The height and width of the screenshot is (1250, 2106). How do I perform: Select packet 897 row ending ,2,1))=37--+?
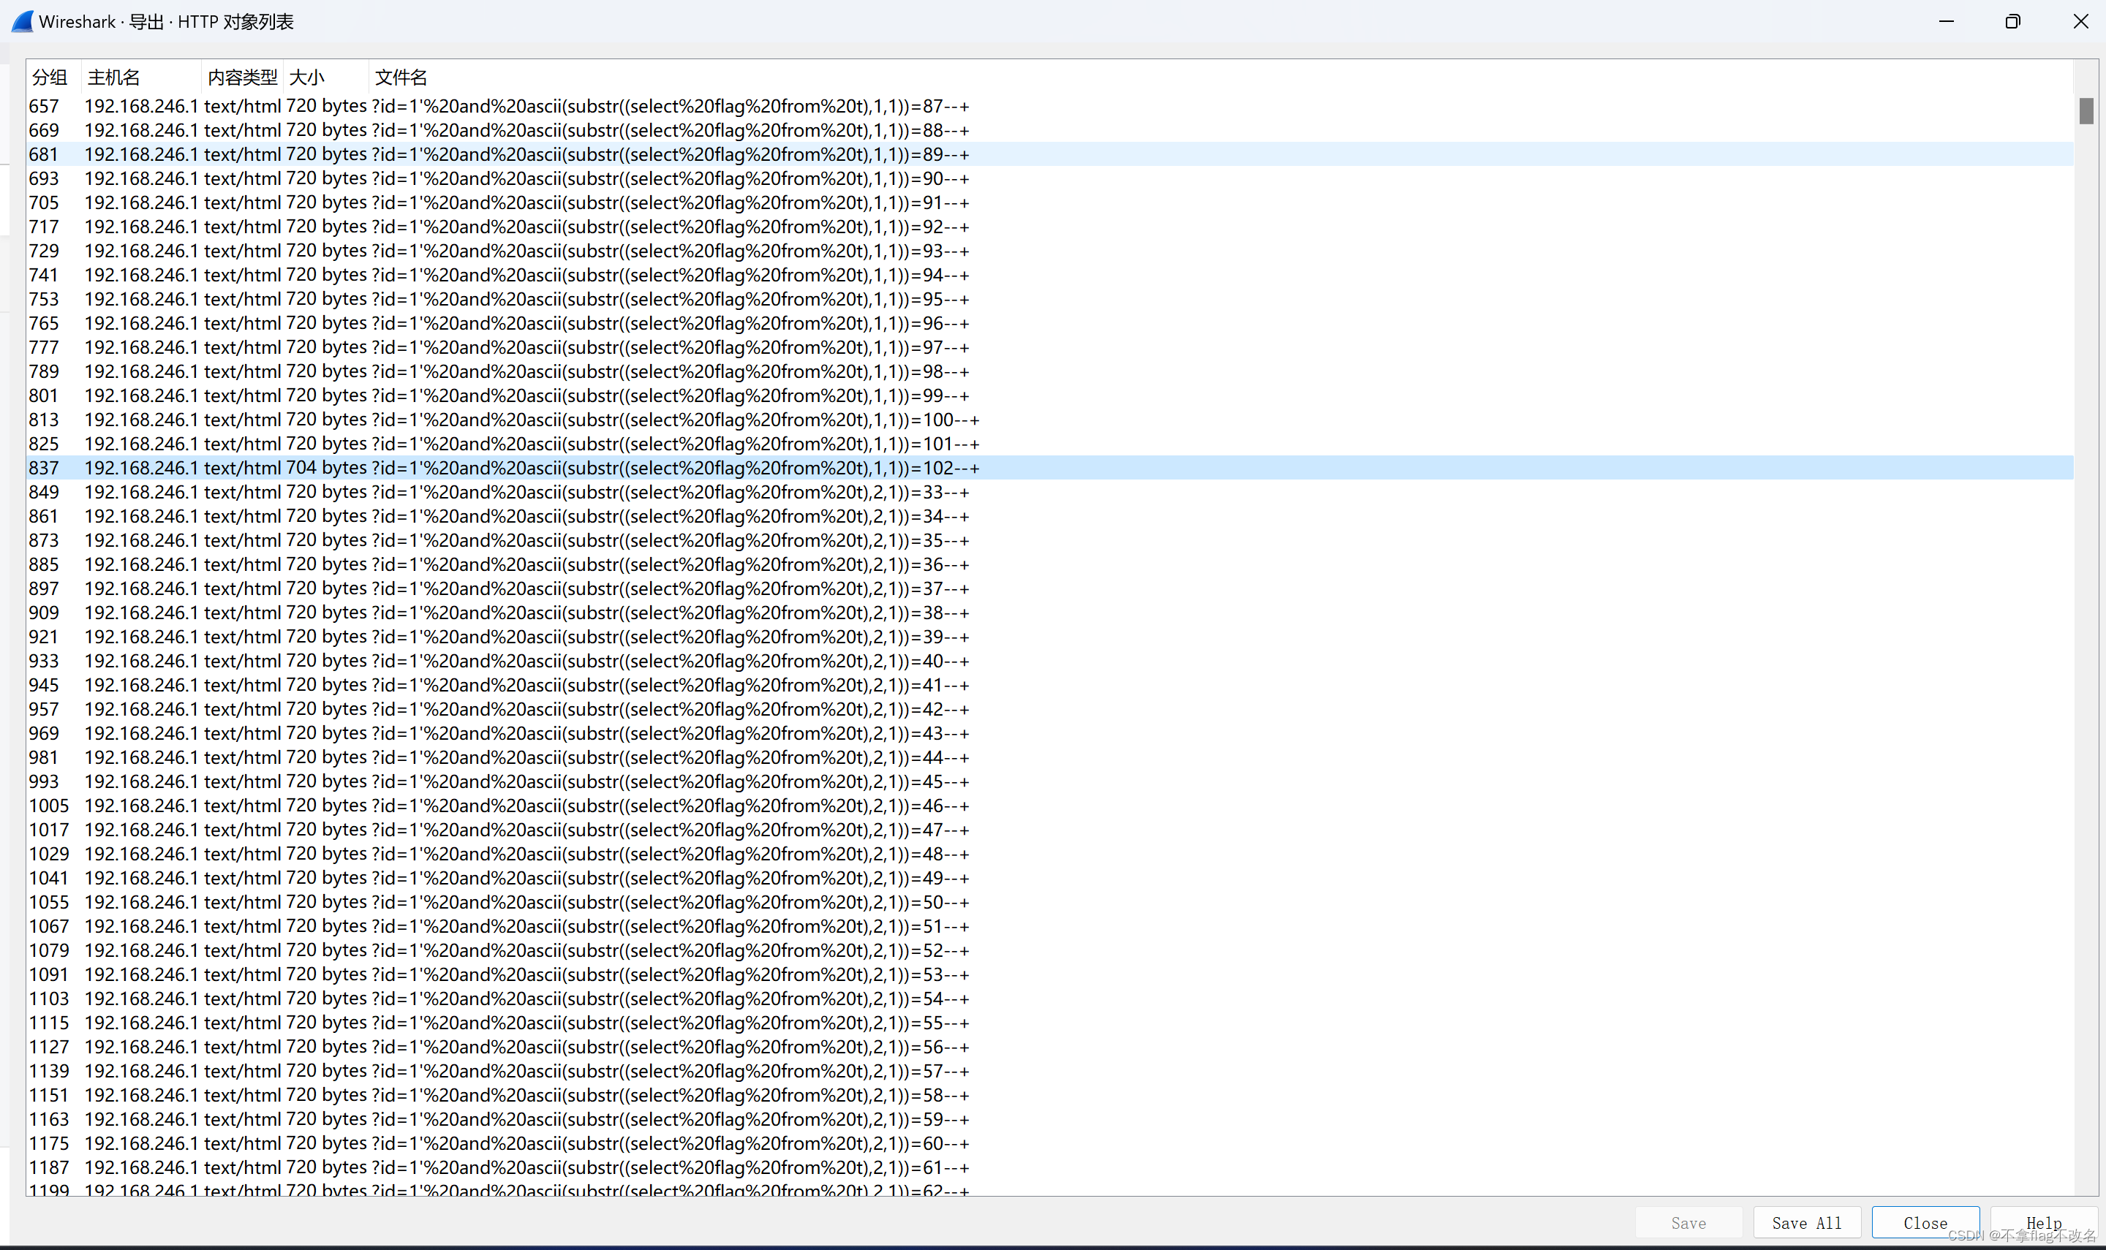1049,588
